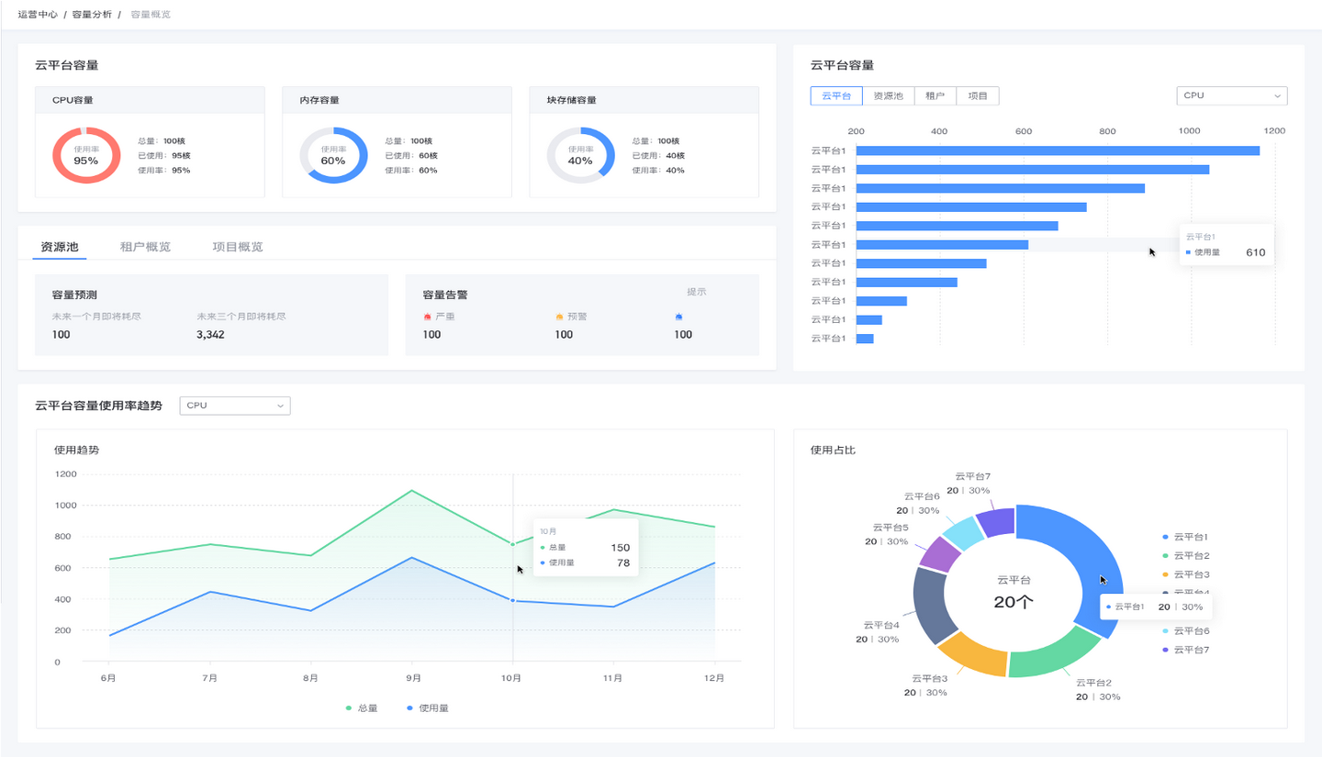The image size is (1322, 757).
Task: Click the highlighted bar showing 使用量 610
Action: [x=942, y=244]
